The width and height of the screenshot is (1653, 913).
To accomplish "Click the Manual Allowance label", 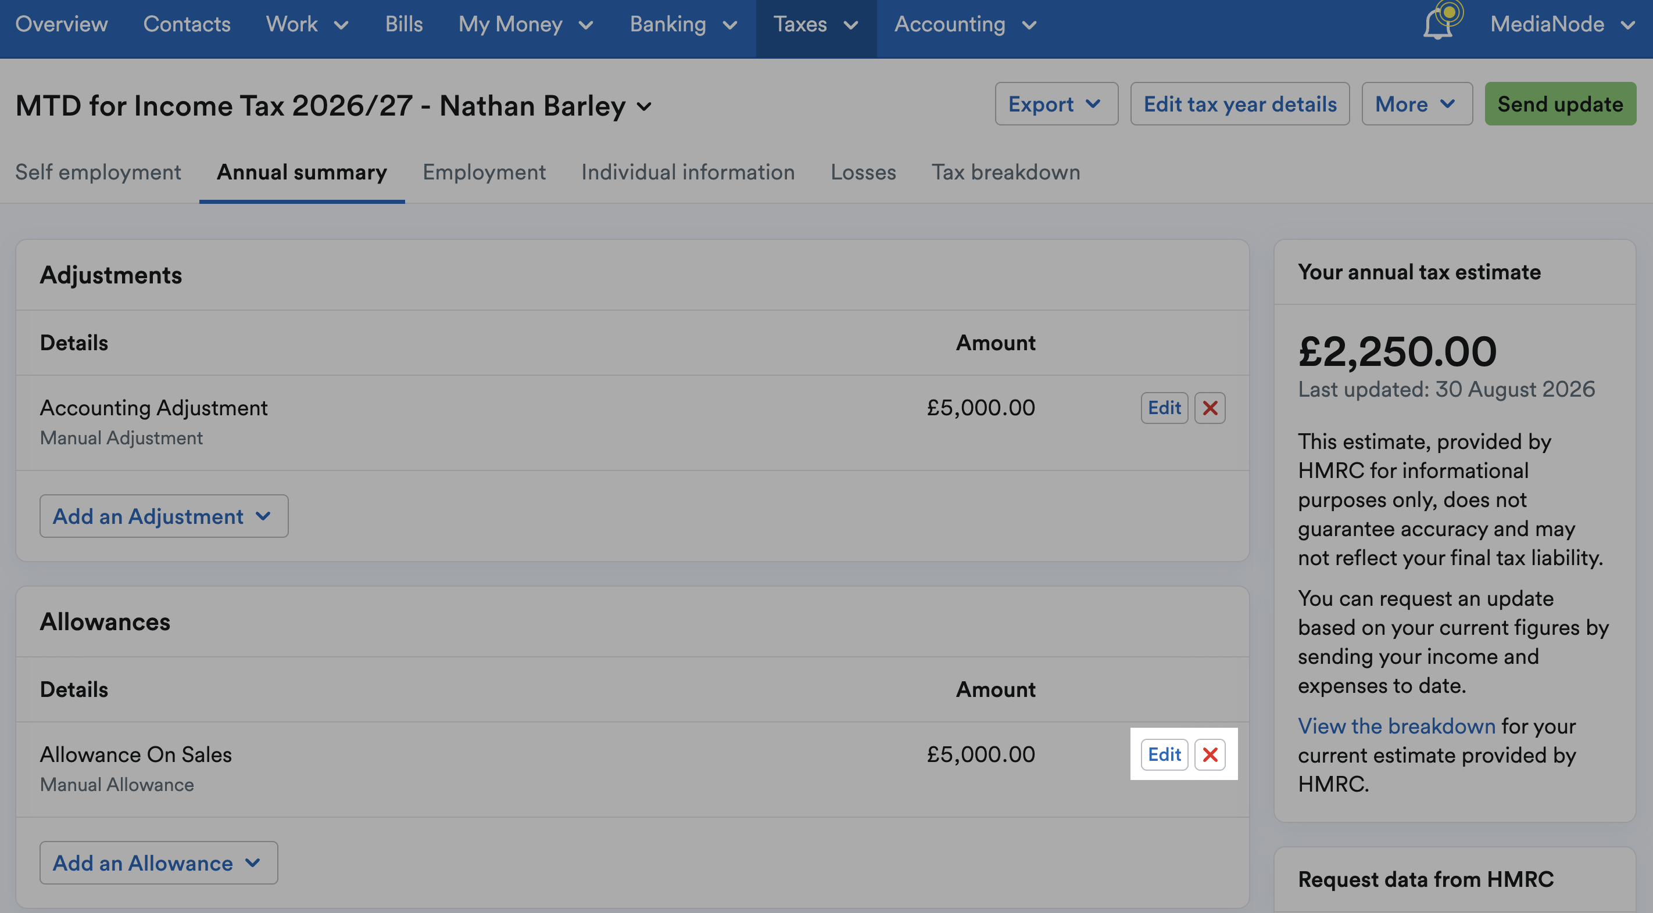I will pos(117,785).
